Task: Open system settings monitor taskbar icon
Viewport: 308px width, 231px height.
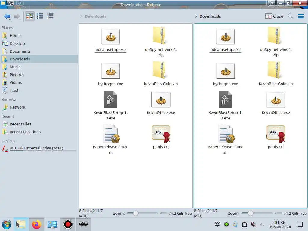Action: (52, 224)
